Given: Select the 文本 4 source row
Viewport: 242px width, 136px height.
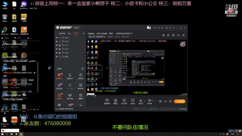Looking at the screenshot, I should [70, 41].
